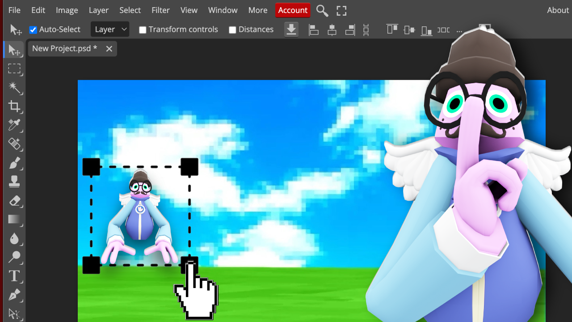Open the About link
The width and height of the screenshot is (572, 322).
[x=558, y=10]
